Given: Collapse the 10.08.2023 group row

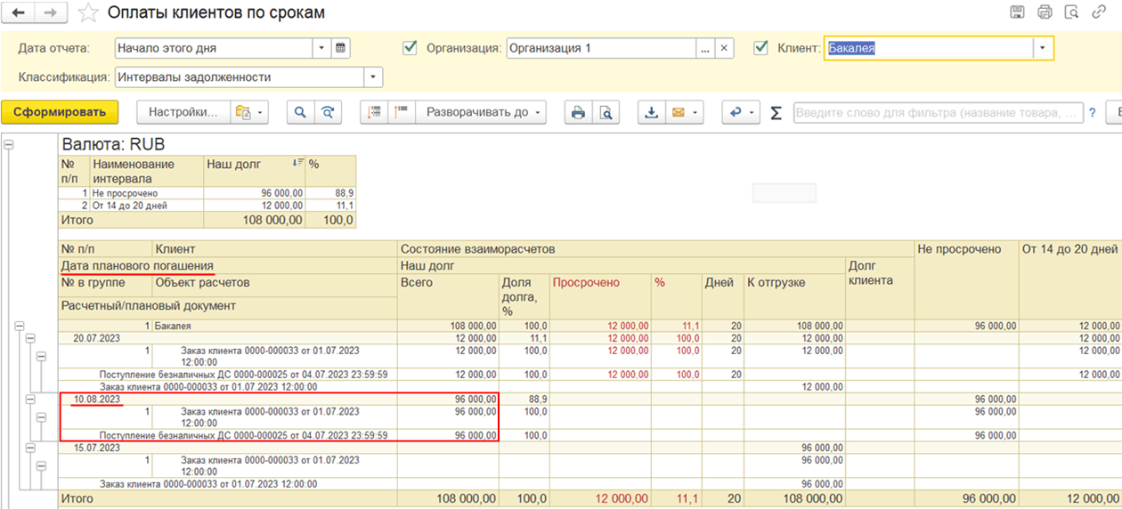Looking at the screenshot, I should tap(29, 400).
